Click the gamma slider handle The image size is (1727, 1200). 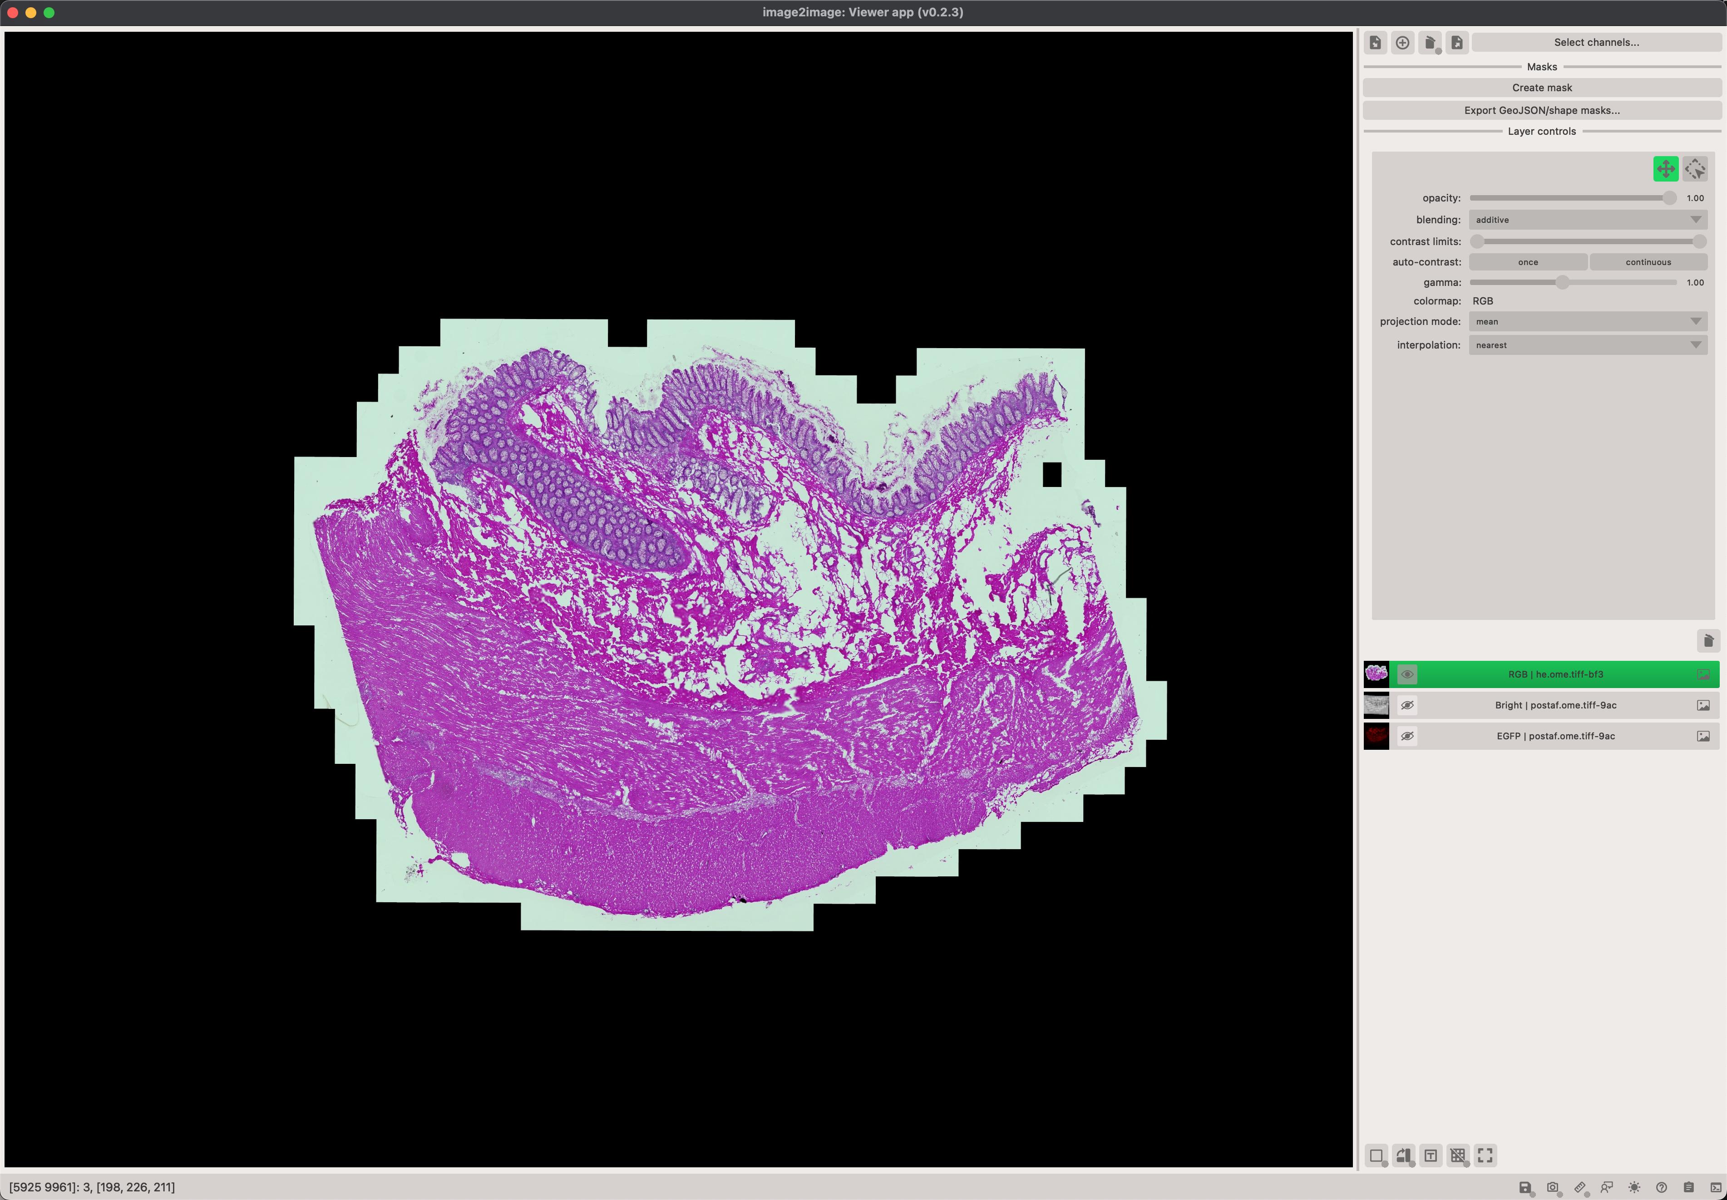(x=1562, y=283)
